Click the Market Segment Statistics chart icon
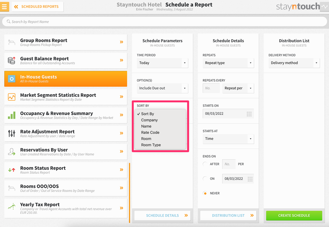329x227 pixels. [11, 97]
